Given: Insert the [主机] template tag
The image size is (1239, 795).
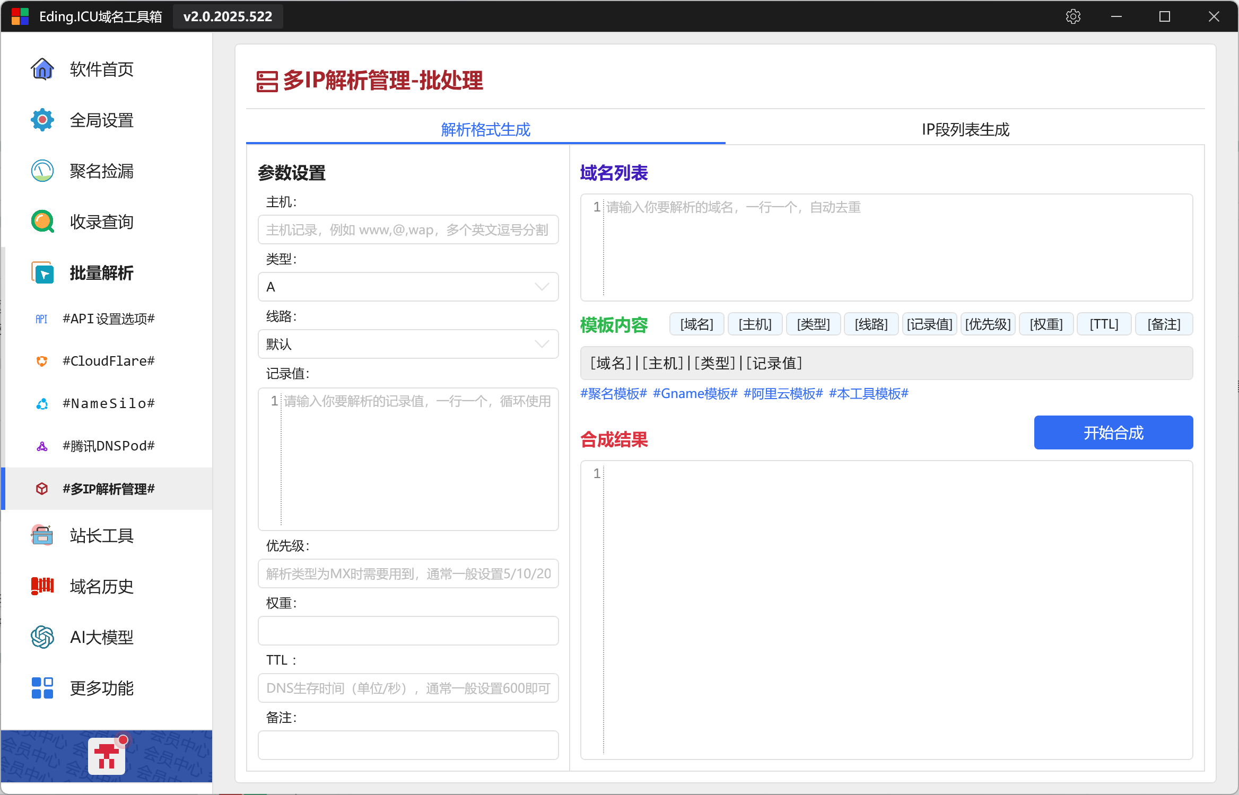Looking at the screenshot, I should (x=755, y=324).
